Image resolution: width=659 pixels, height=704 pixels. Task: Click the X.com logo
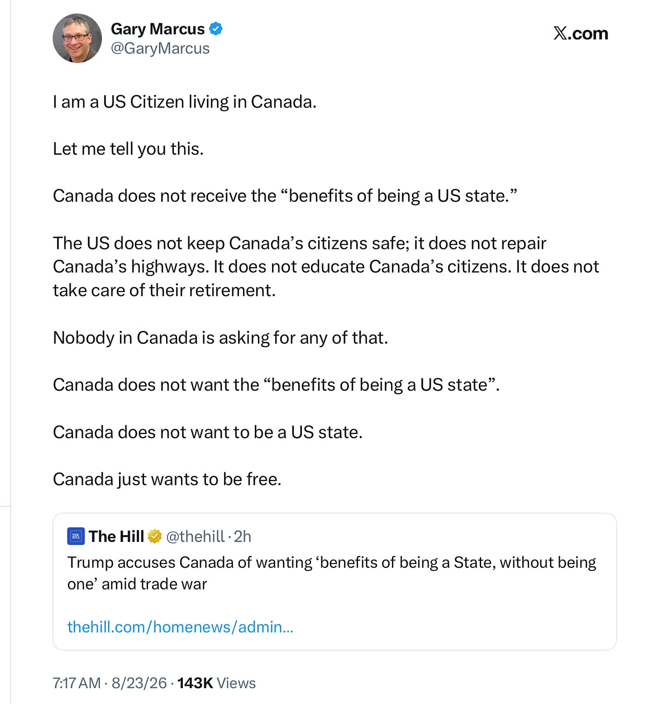point(581,34)
